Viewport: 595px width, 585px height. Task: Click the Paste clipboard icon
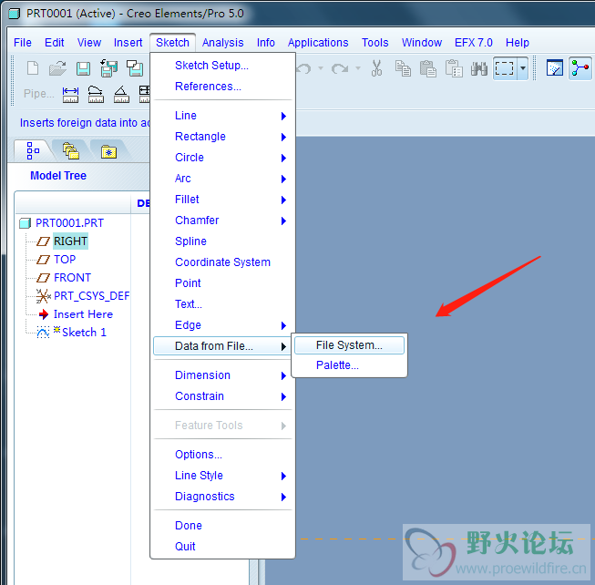pyautogui.click(x=428, y=68)
